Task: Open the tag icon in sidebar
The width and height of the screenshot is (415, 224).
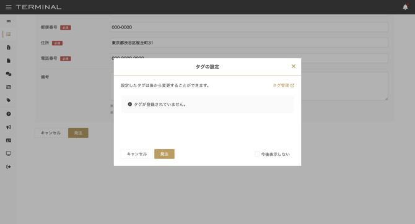Action: click(x=9, y=100)
